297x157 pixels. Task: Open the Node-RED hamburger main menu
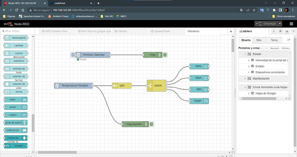pos(291,24)
